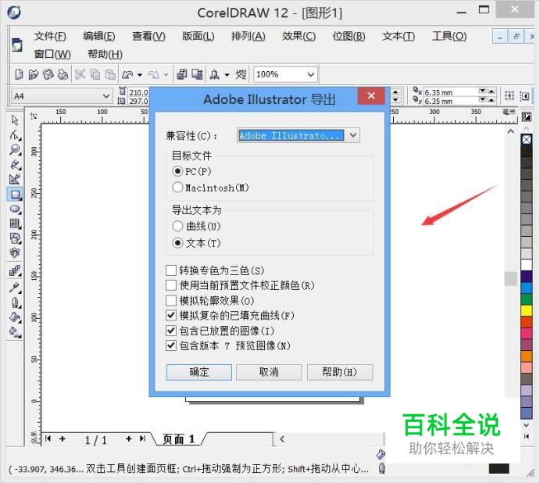540x483 pixels.
Task: Pick the no-color X swatch
Action: (x=527, y=140)
